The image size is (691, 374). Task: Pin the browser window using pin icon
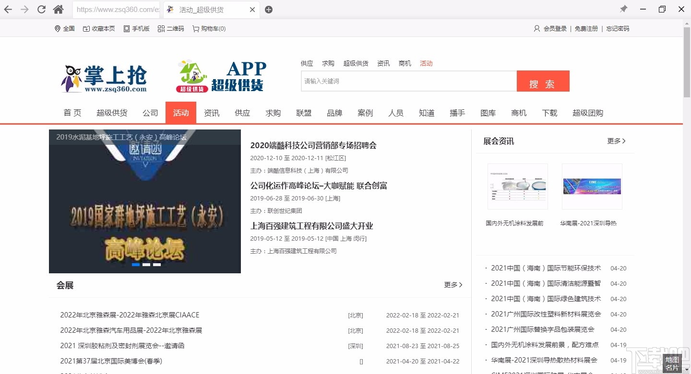(x=623, y=9)
